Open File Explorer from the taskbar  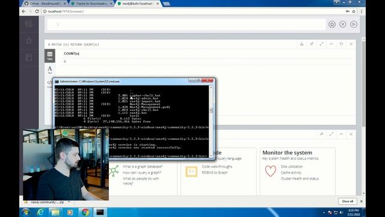click(55, 212)
